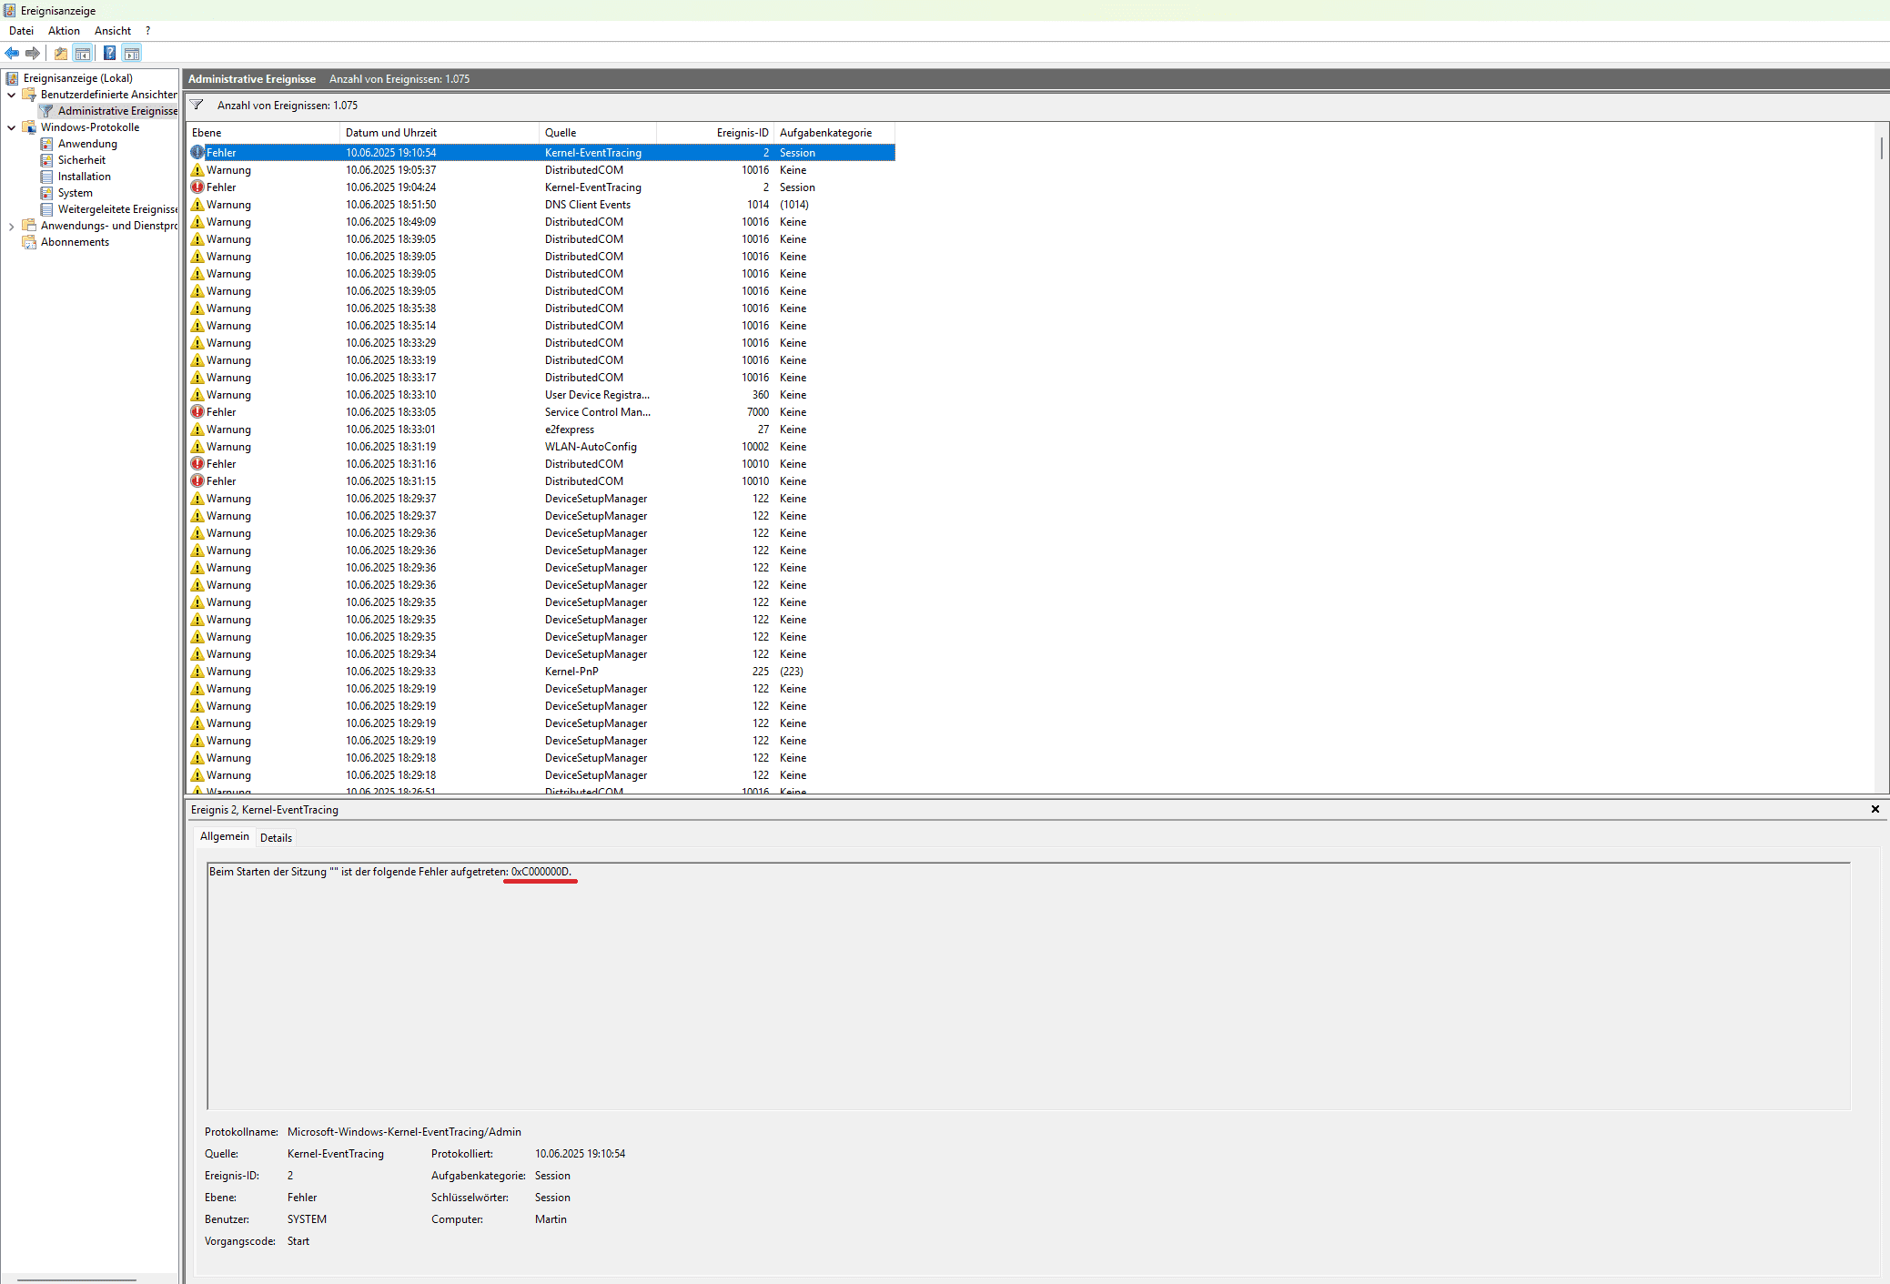Click the blue Back arrow in toolbar
Viewport: 1890px width, 1284px height.
(x=12, y=53)
